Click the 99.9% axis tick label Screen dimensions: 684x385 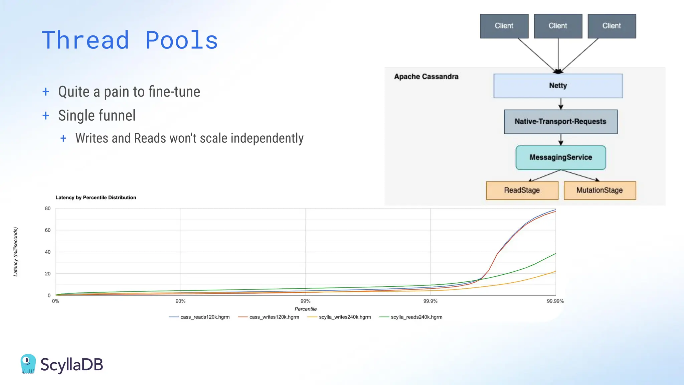click(430, 301)
